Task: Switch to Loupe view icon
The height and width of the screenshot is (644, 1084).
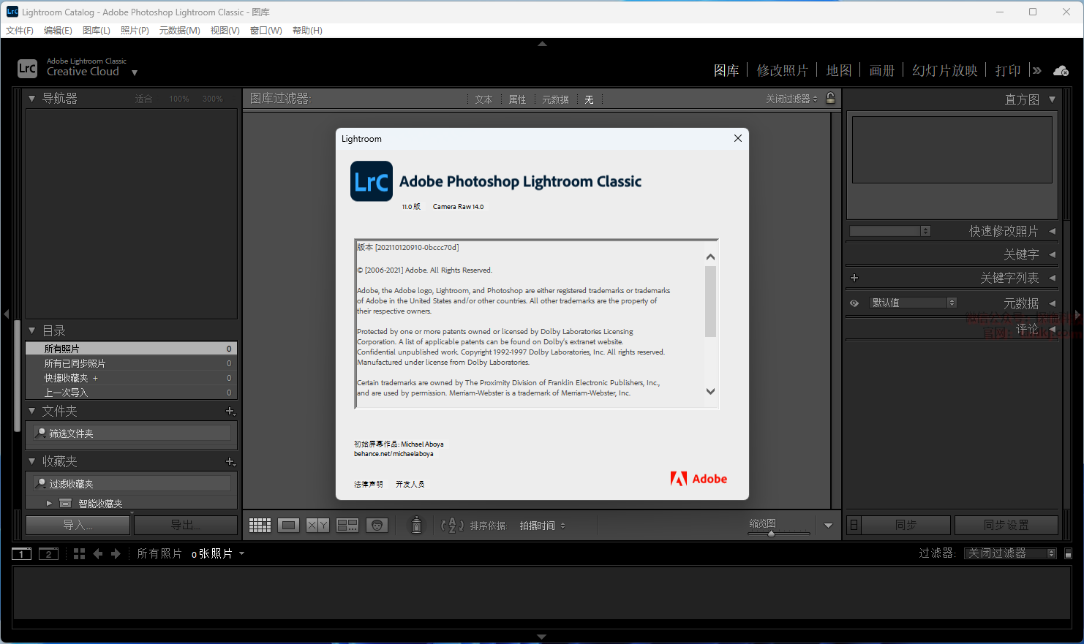Action: tap(289, 526)
